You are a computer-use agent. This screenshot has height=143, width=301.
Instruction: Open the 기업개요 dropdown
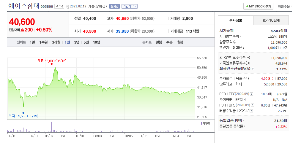(130, 6)
